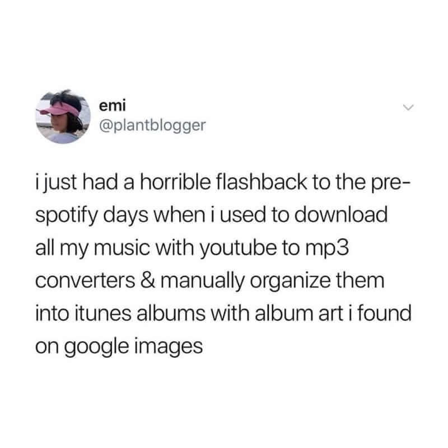448x448 pixels.
Task: Open the display name emi
Action: point(113,106)
